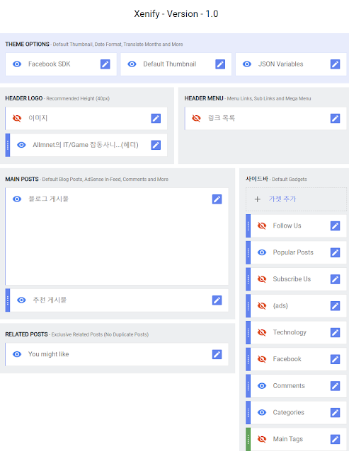Toggle visibility of Default Thumbnail
This screenshot has height=451, width=349.
132,64
